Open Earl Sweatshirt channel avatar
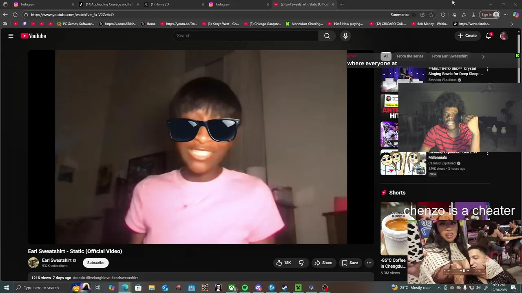This screenshot has height=293, width=522. tap(33, 263)
